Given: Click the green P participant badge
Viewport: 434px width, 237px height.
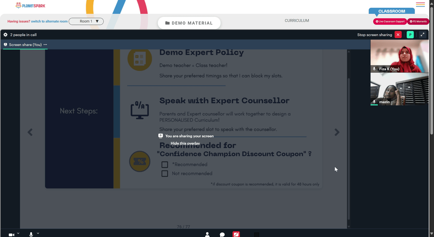Looking at the screenshot, I should point(410,35).
